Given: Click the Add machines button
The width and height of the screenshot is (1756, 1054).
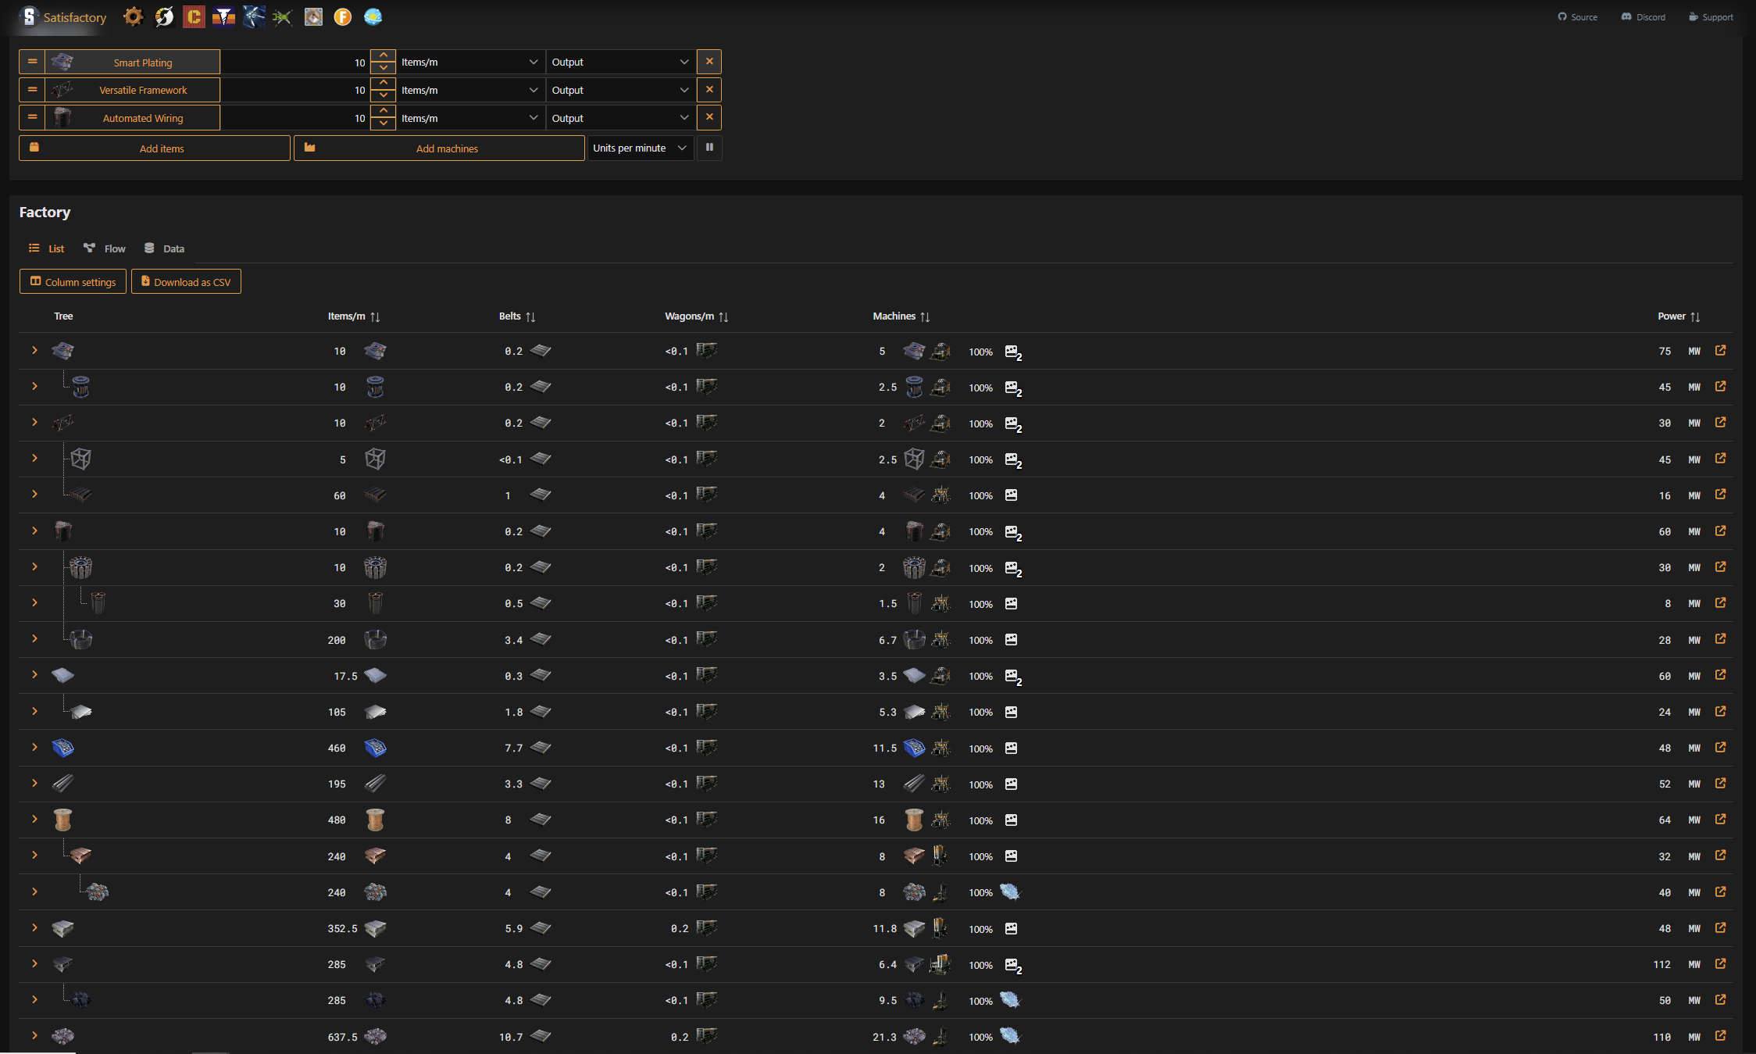Looking at the screenshot, I should point(439,148).
